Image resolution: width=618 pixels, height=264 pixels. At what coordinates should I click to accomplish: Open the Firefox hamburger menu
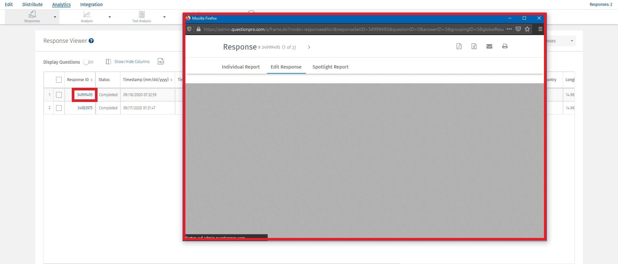click(540, 29)
